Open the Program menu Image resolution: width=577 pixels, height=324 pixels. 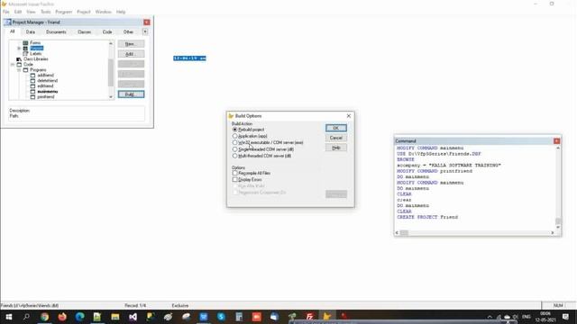pyautogui.click(x=64, y=12)
